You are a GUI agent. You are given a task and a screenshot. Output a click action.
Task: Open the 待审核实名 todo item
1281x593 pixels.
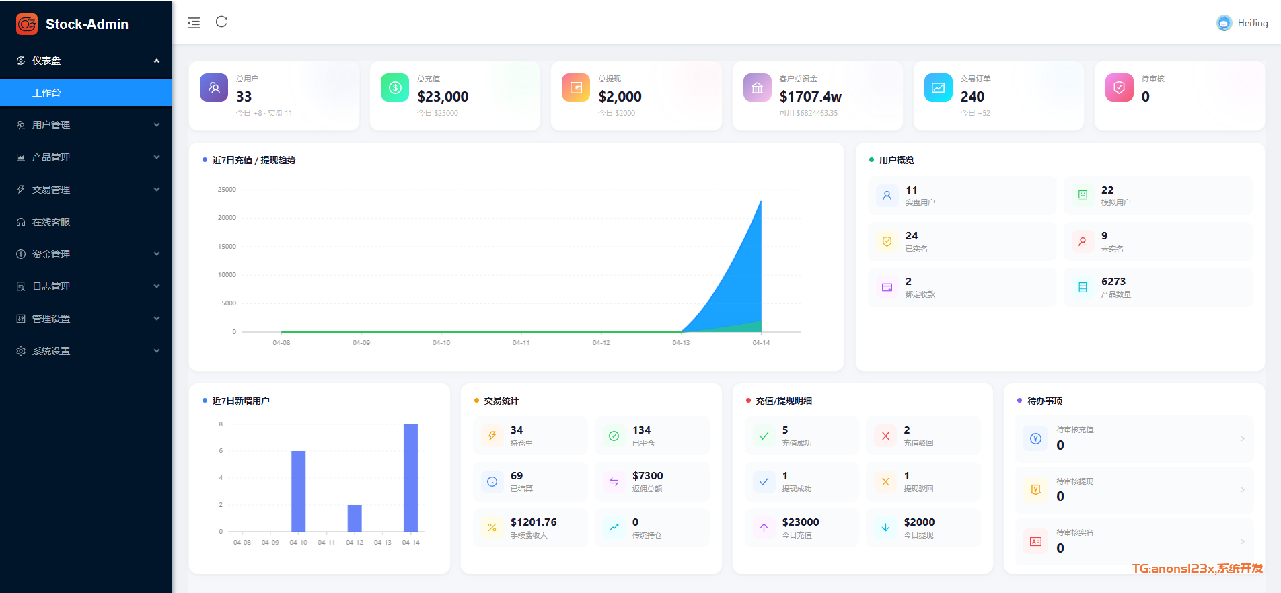pyautogui.click(x=1134, y=541)
